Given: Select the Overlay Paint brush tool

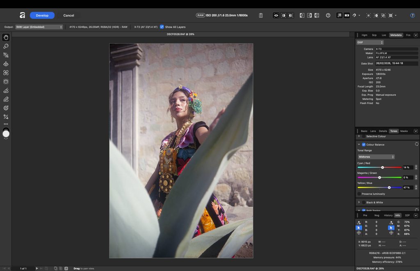Looking at the screenshot, I should pos(6,90).
